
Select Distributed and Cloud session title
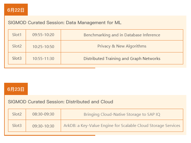tap(60, 102)
